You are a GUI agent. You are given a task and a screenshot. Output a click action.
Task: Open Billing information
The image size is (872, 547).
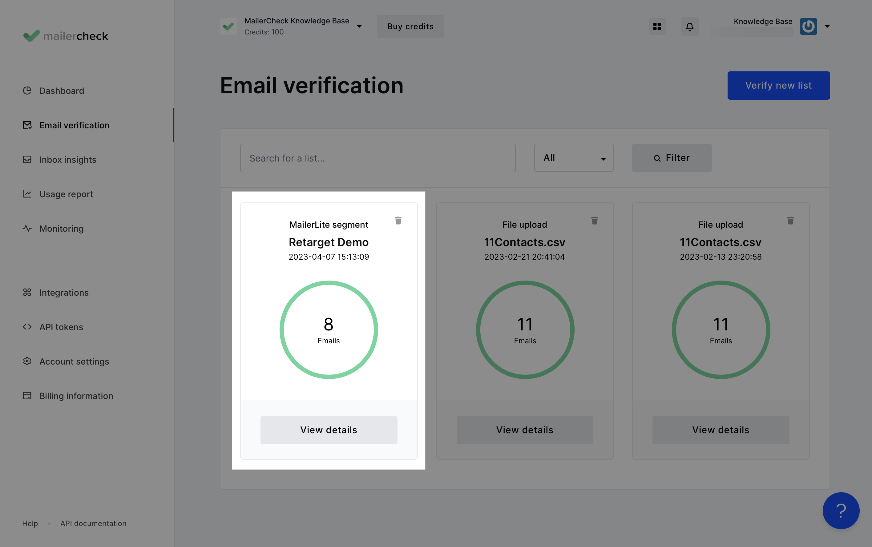[x=76, y=396]
